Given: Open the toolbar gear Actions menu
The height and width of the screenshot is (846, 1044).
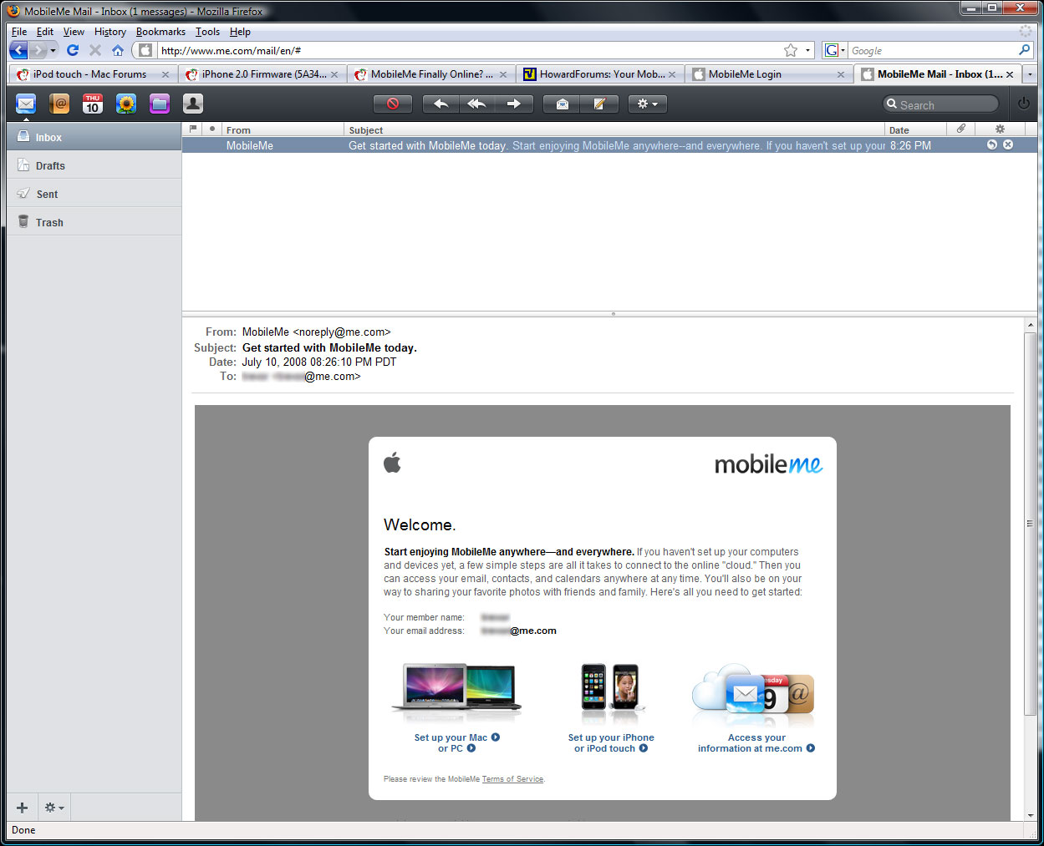Looking at the screenshot, I should [x=648, y=104].
